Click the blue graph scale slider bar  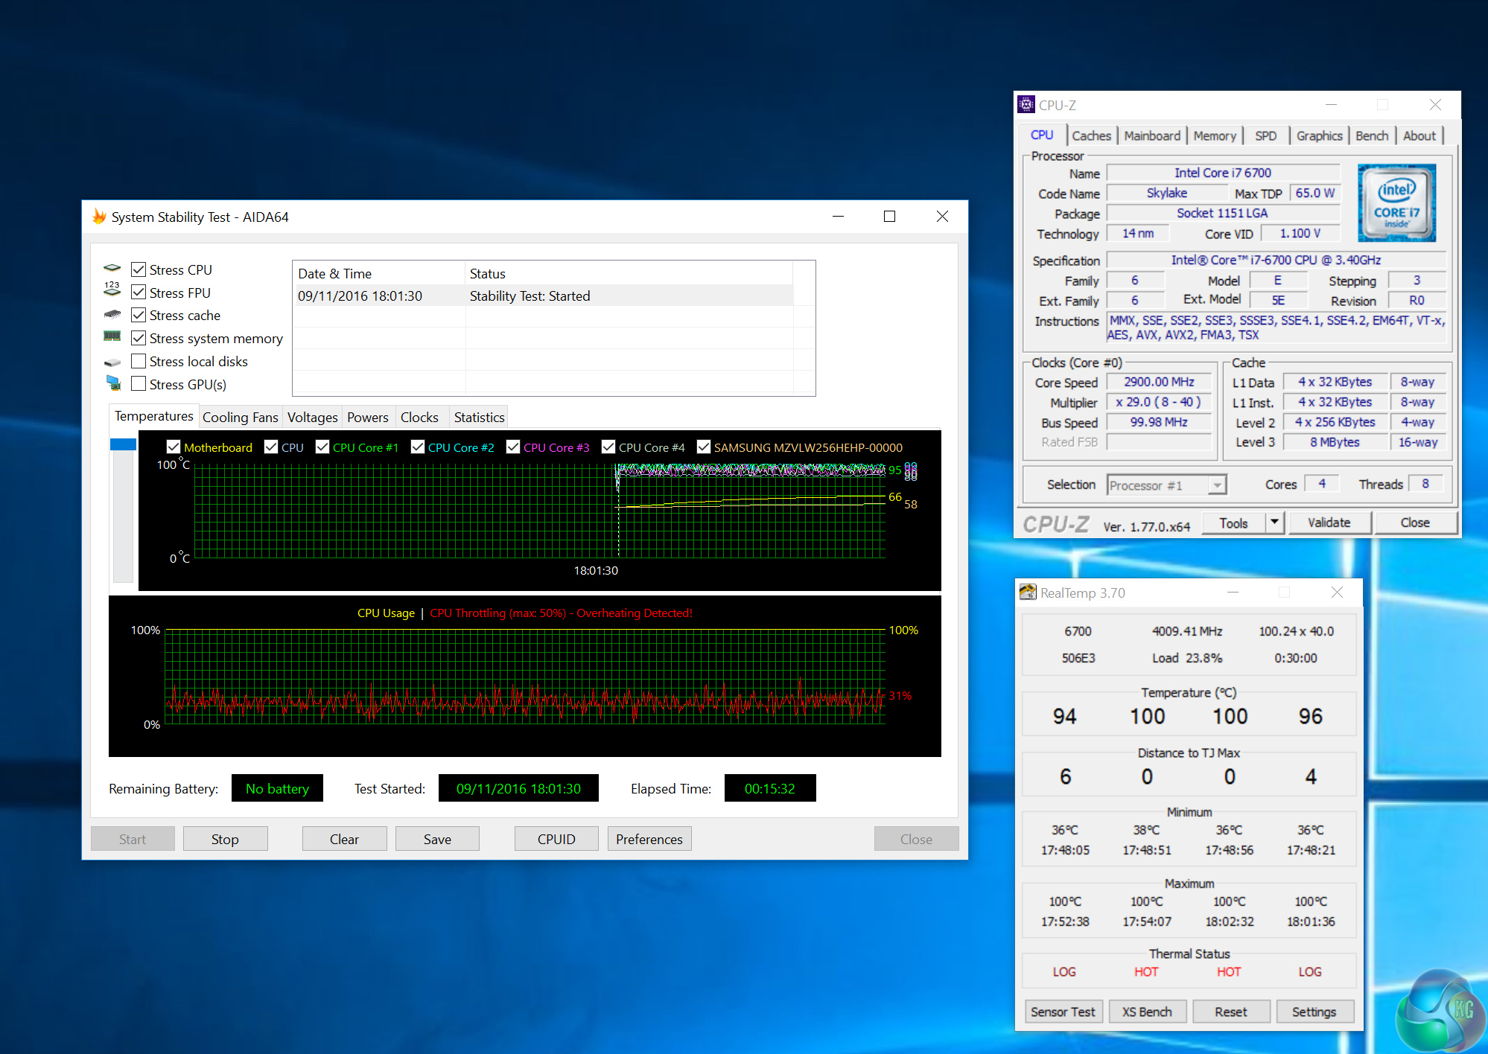click(x=123, y=444)
